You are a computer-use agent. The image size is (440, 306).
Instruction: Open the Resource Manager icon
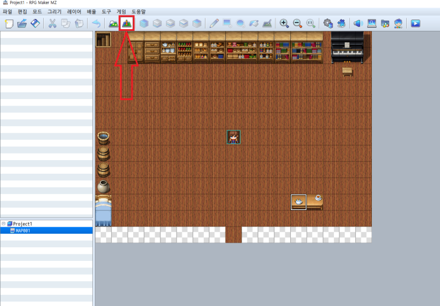point(385,23)
